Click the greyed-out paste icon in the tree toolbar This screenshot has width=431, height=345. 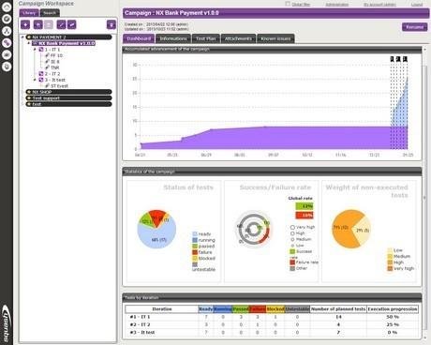point(49,24)
